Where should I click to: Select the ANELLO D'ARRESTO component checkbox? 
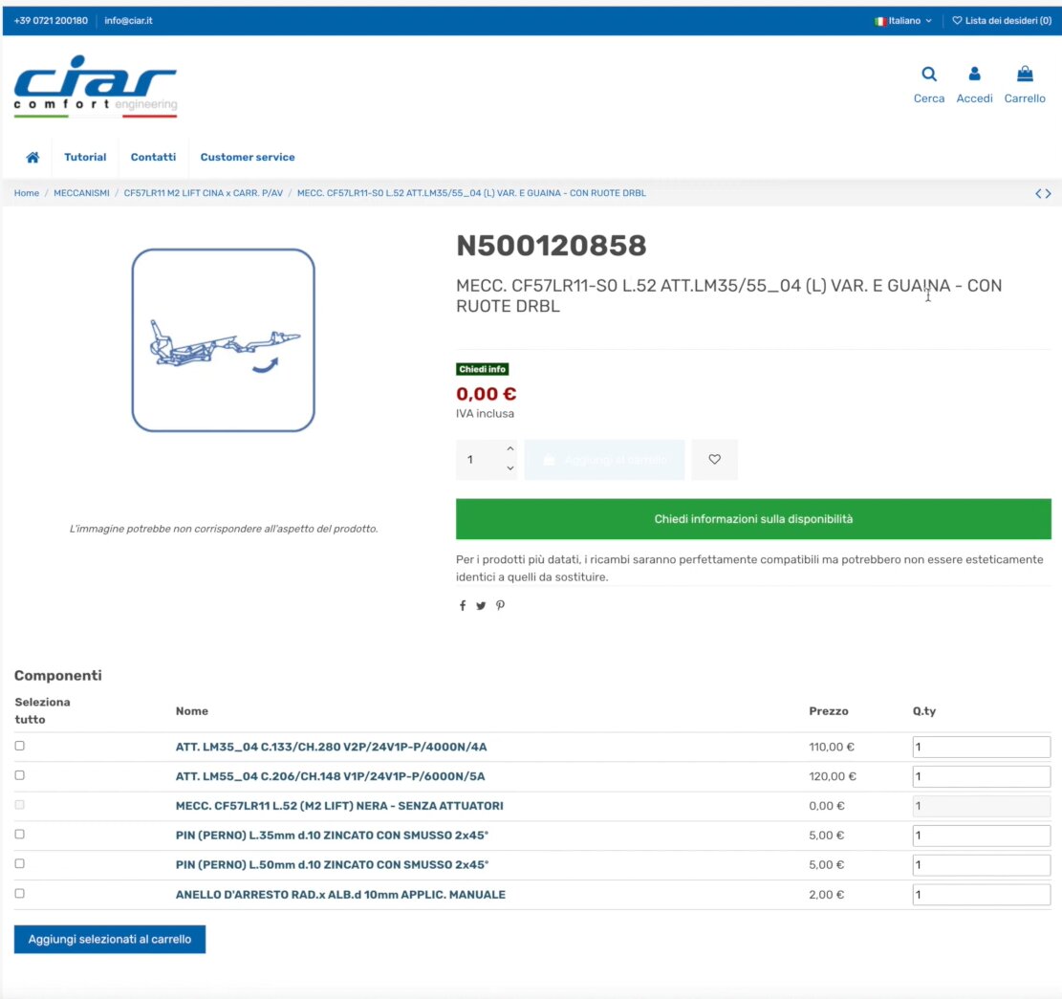[x=20, y=894]
